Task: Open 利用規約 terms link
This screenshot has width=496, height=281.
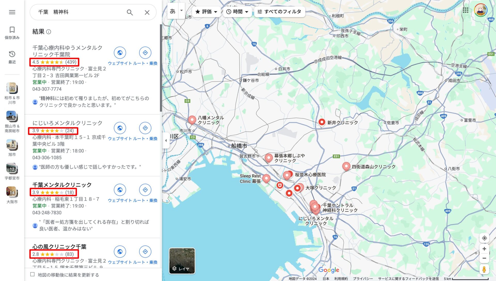Action: pyautogui.click(x=341, y=279)
